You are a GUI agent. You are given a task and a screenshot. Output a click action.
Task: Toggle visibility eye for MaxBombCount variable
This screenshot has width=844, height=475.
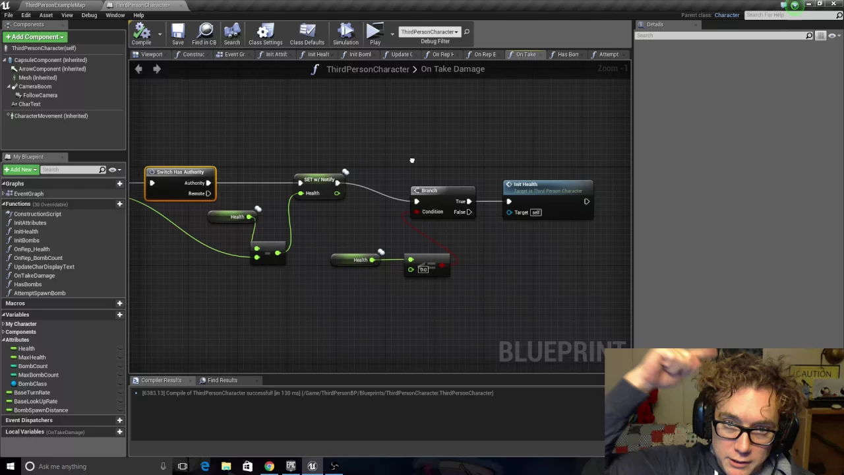pos(119,375)
